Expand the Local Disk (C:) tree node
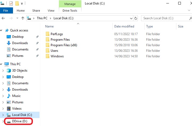Screen dimensions: 192x126 (3, 115)
